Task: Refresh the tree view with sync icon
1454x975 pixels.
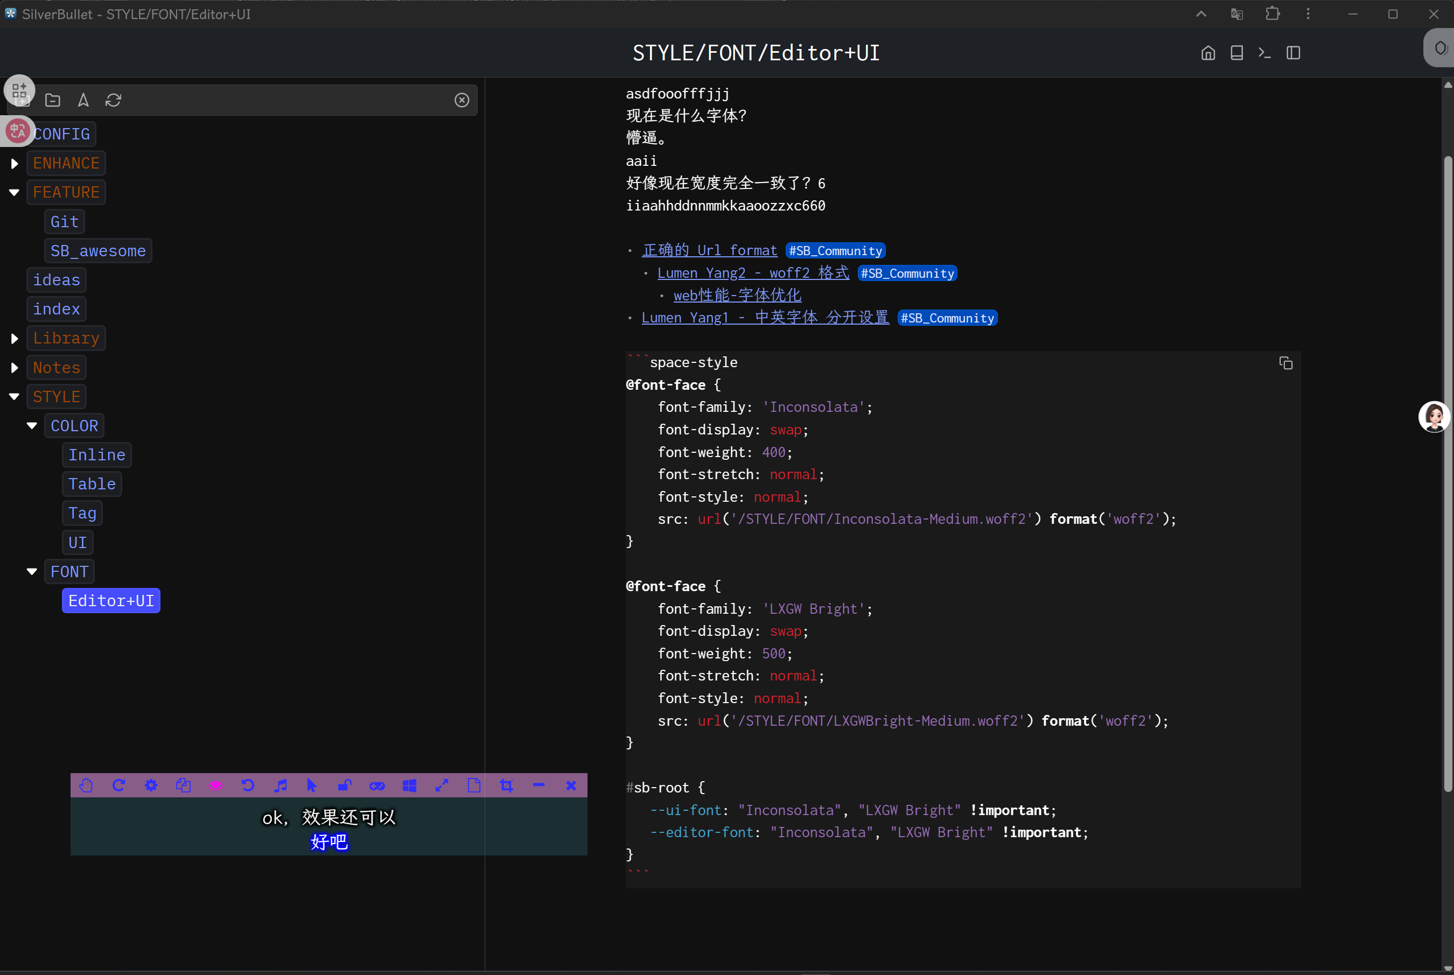Action: point(113,100)
